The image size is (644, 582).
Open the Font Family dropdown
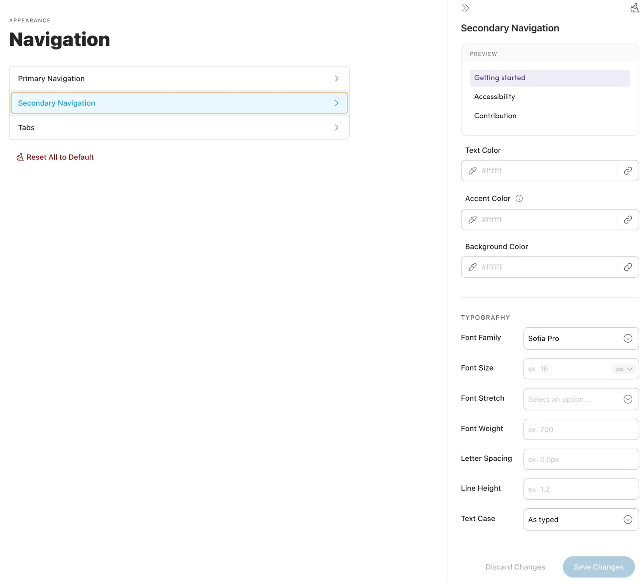click(x=581, y=338)
